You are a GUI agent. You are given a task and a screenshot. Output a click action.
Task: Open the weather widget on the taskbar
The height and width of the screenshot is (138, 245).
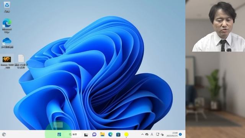(4, 135)
